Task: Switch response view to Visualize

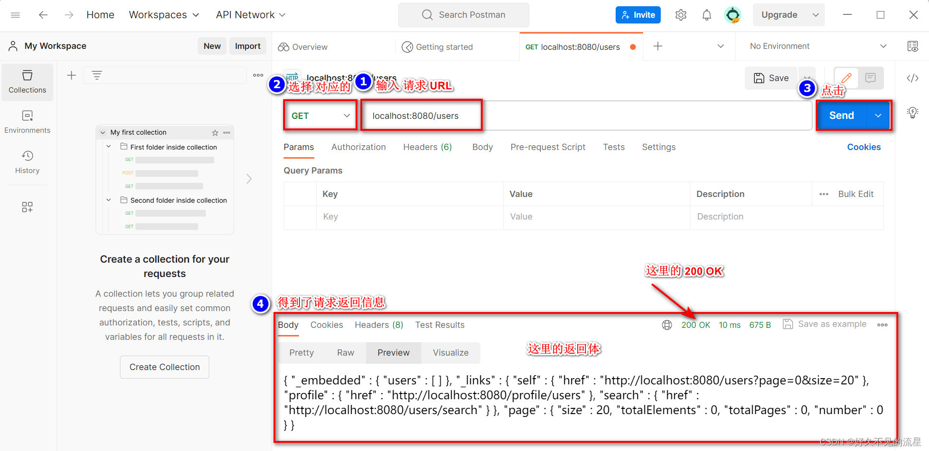Action: pos(451,353)
